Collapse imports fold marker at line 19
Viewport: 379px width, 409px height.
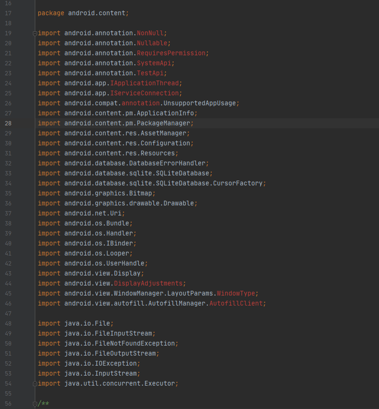point(35,33)
